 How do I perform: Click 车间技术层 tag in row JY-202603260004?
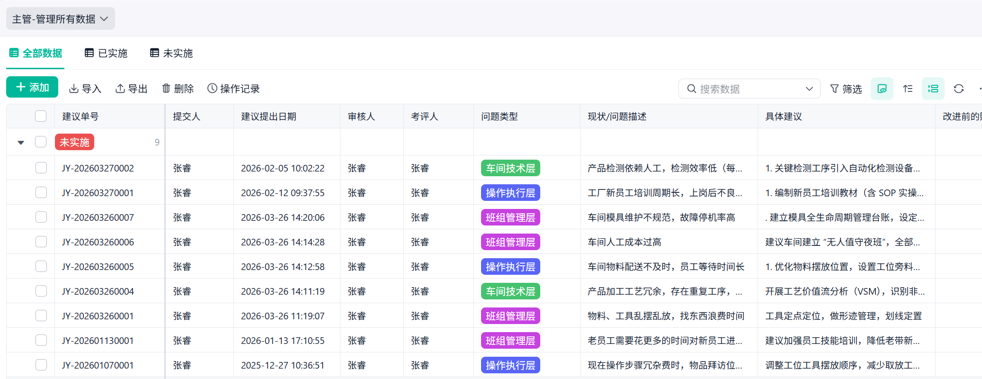coord(510,291)
